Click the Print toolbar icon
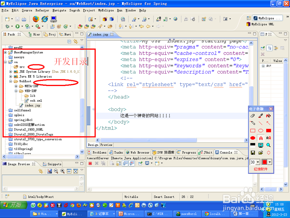This screenshot has height=218, width=290. pyautogui.click(x=24, y=19)
